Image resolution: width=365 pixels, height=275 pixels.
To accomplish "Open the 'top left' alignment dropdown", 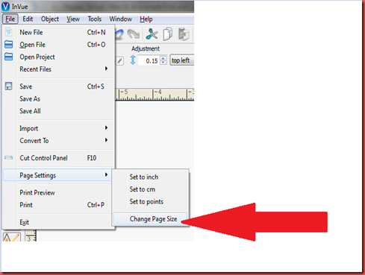I will click(182, 60).
